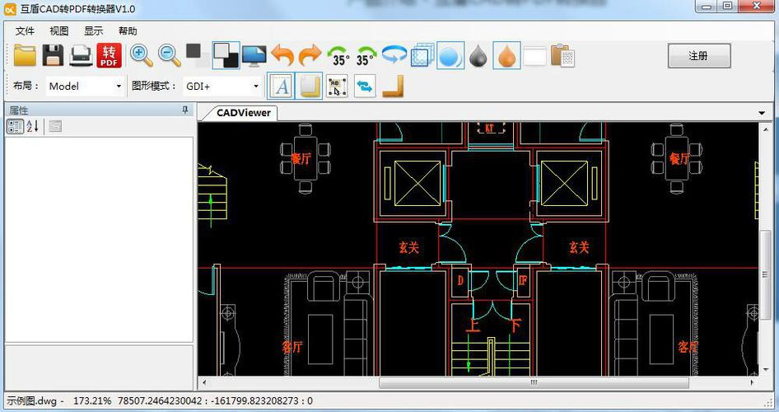The width and height of the screenshot is (779, 412).
Task: Click the coordinates readout in status bar
Action: 215,400
